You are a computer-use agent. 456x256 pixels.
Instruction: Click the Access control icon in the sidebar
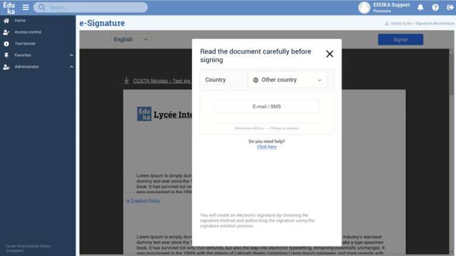click(6, 32)
